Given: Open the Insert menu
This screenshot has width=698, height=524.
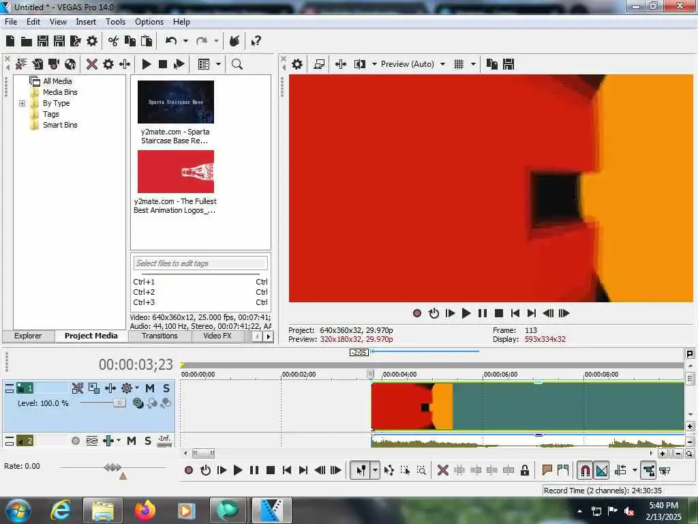Looking at the screenshot, I should 86,22.
